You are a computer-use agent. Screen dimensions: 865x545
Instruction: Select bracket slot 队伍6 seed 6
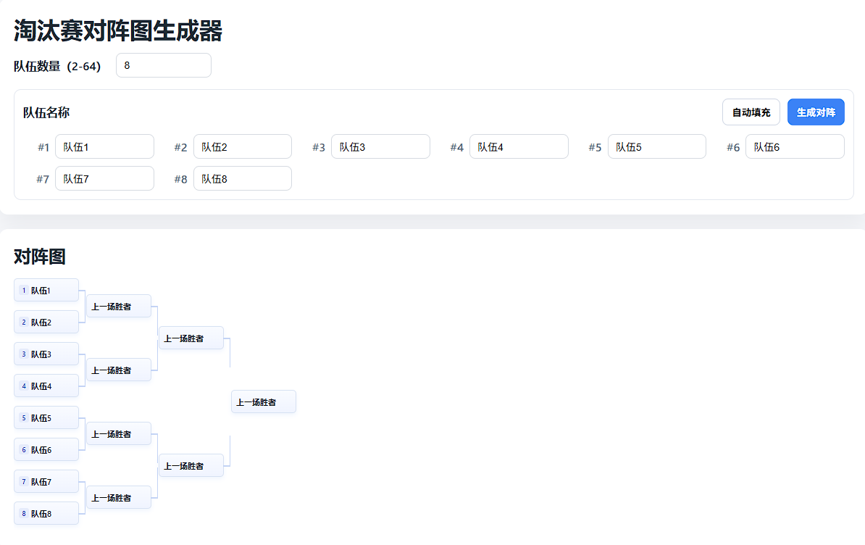(x=46, y=449)
